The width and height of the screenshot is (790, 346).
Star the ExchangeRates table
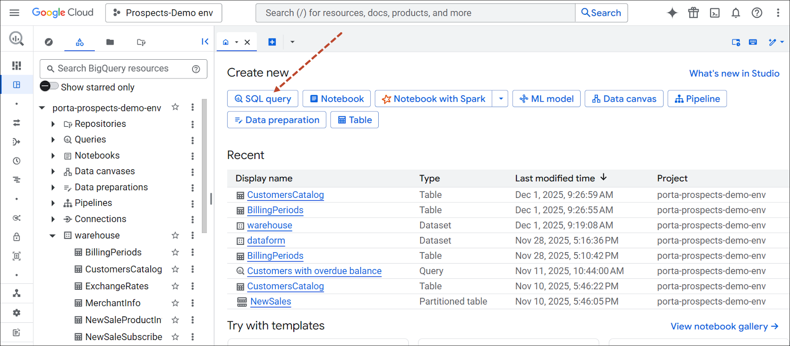(175, 286)
